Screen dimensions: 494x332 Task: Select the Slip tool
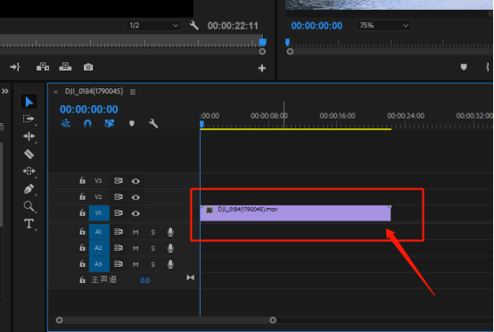[x=29, y=171]
